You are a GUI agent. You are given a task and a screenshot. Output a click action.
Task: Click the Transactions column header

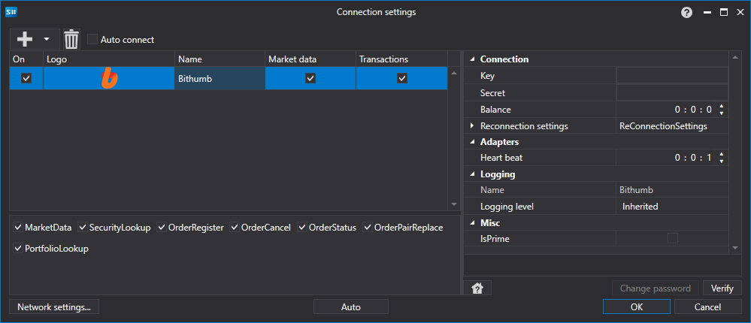[402, 59]
